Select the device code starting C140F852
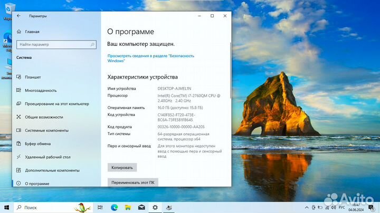Screen dimensions: 380x213 176,118
